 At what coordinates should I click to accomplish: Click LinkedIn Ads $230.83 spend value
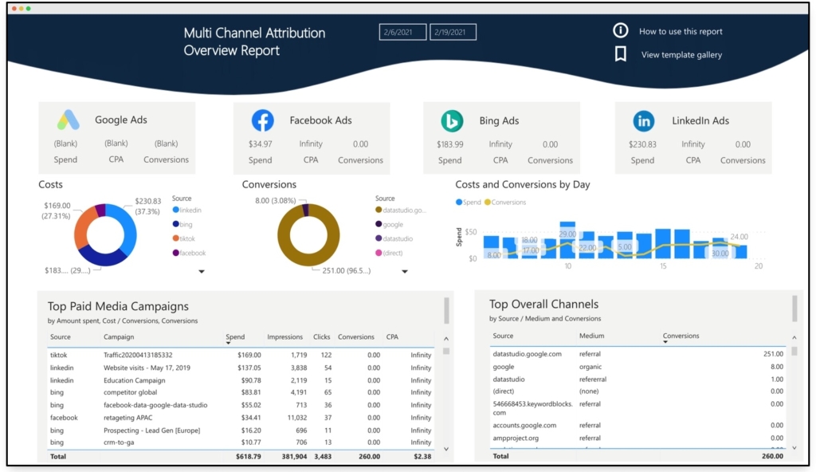click(x=642, y=144)
